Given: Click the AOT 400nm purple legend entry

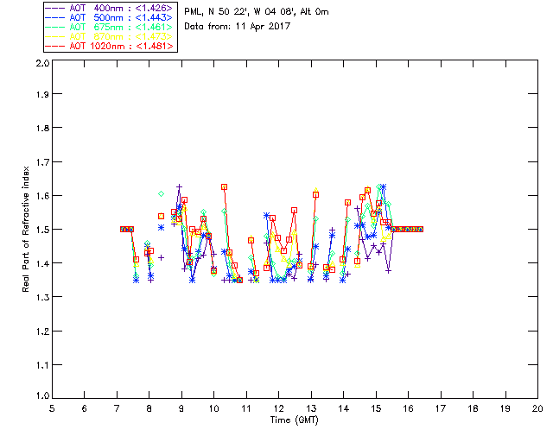Looking at the screenshot, I should (x=110, y=8).
